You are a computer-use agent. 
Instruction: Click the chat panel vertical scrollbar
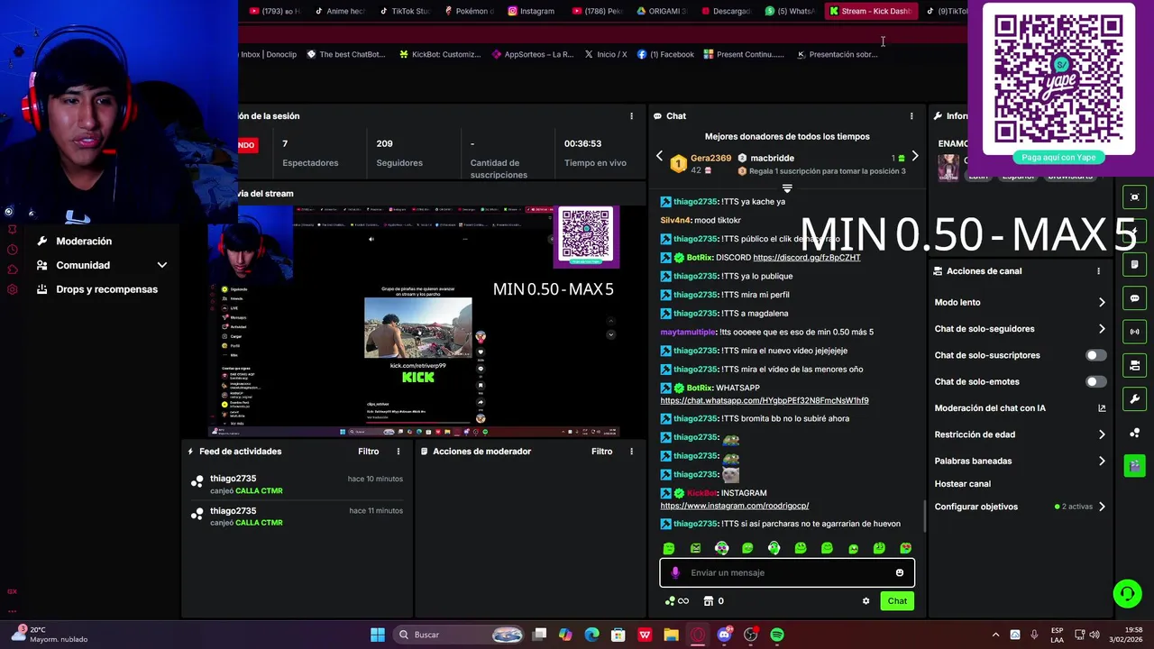point(924,516)
